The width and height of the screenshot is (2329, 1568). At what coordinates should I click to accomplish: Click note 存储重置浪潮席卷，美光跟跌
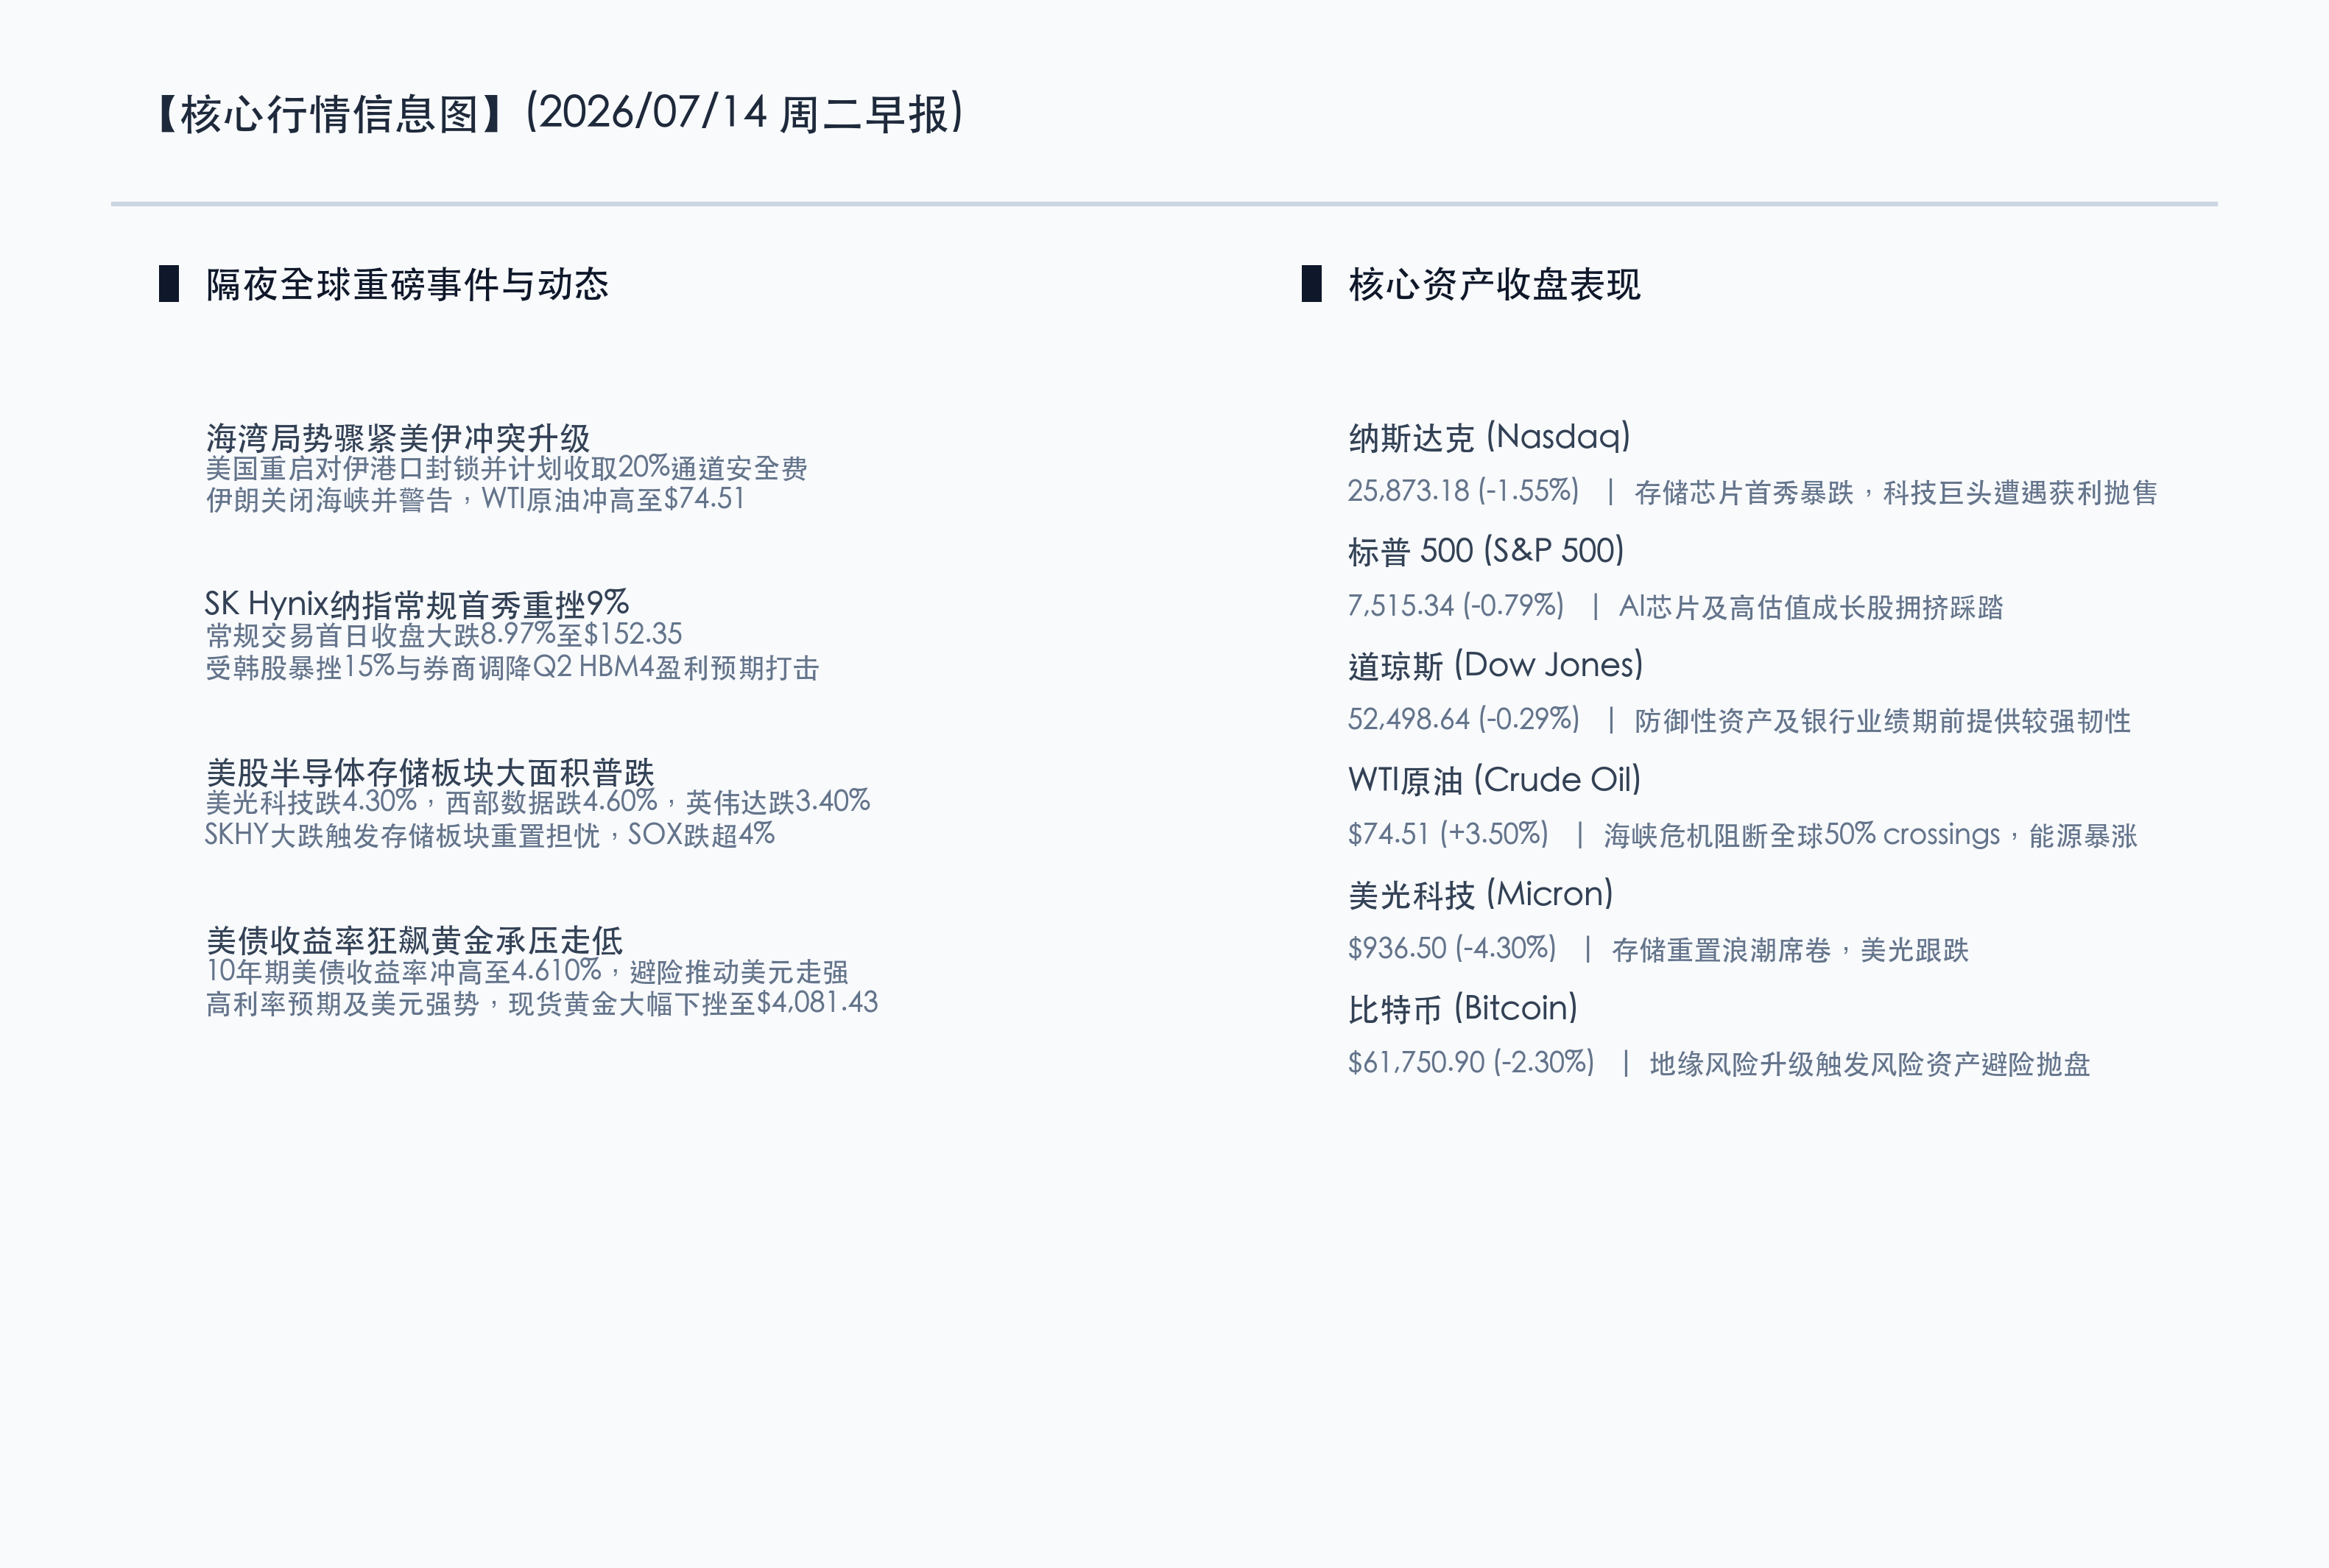click(1790, 949)
